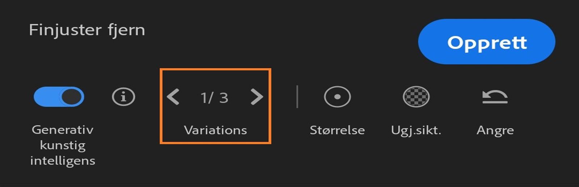Advance to the next variation
The width and height of the screenshot is (579, 187).
click(257, 97)
